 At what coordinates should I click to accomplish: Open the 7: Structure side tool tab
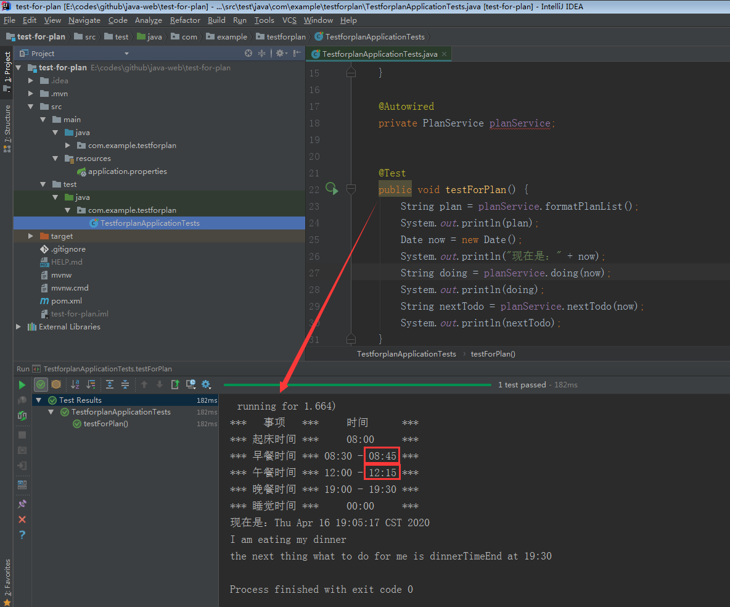[x=7, y=128]
